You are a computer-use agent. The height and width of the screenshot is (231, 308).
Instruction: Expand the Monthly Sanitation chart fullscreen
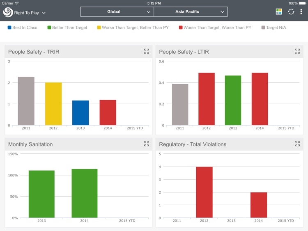tap(147, 144)
